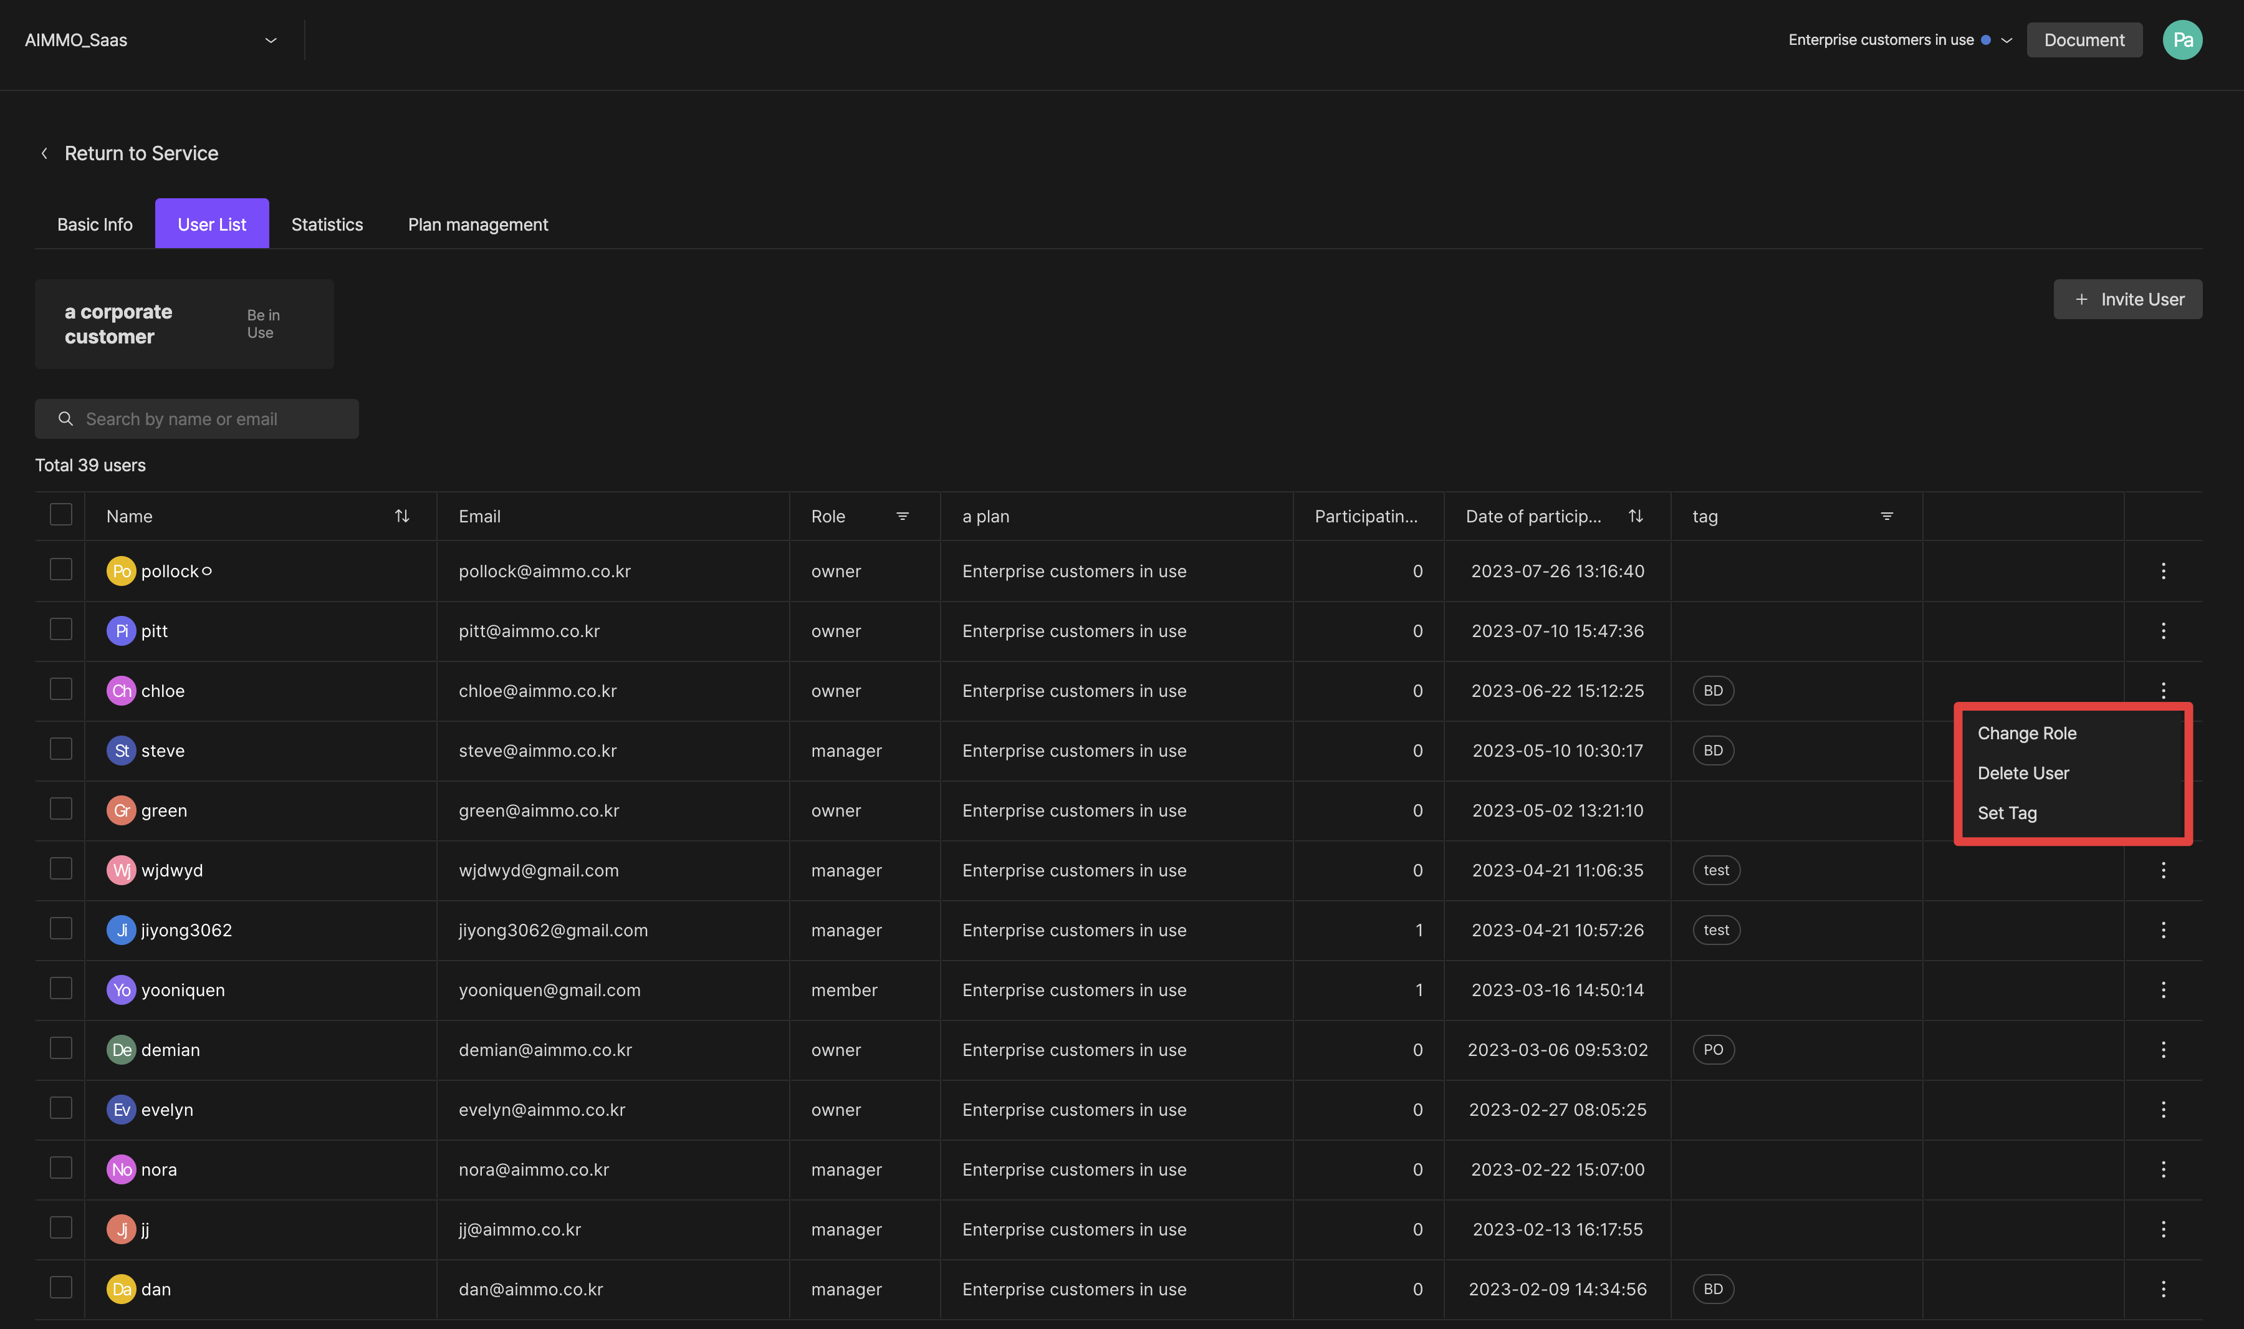Open the more options menu for jiyong3062
The image size is (2244, 1329).
[2164, 929]
